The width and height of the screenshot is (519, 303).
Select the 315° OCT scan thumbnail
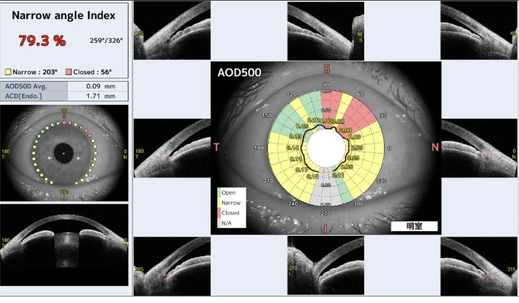(x=478, y=266)
